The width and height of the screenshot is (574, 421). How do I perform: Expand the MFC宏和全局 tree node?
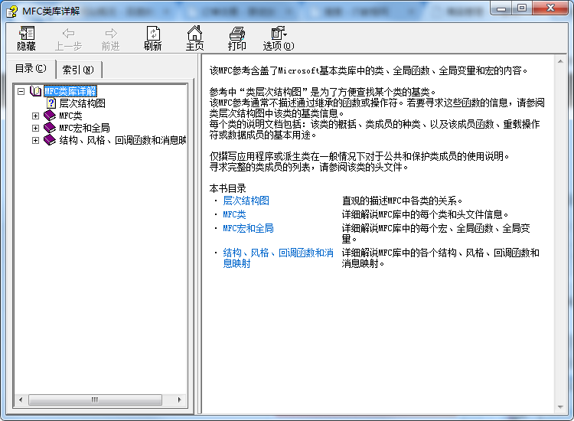[35, 128]
